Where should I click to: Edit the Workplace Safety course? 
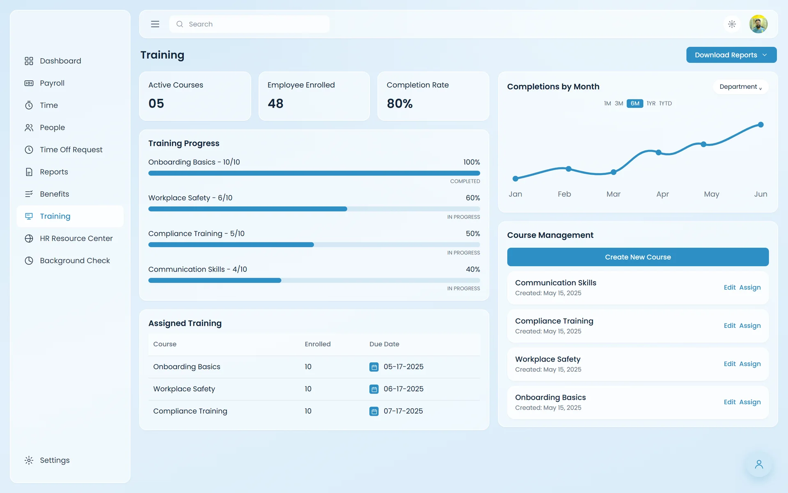729,364
